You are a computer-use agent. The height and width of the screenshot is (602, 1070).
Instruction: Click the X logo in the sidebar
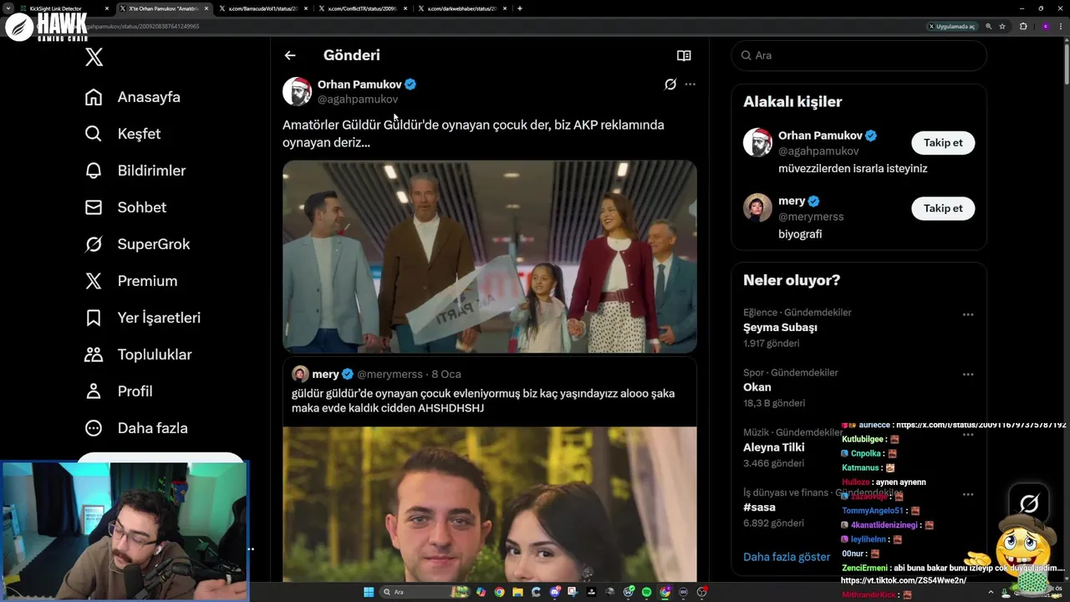pyautogui.click(x=94, y=57)
